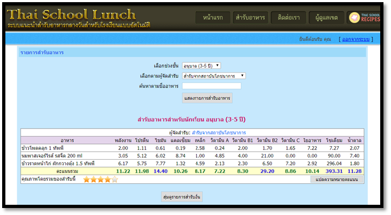The width and height of the screenshot is (391, 215).
Task: Select the ข้าวราดหน้าไก่ ผักกวางตุ้ง row name
Action: click(58, 163)
